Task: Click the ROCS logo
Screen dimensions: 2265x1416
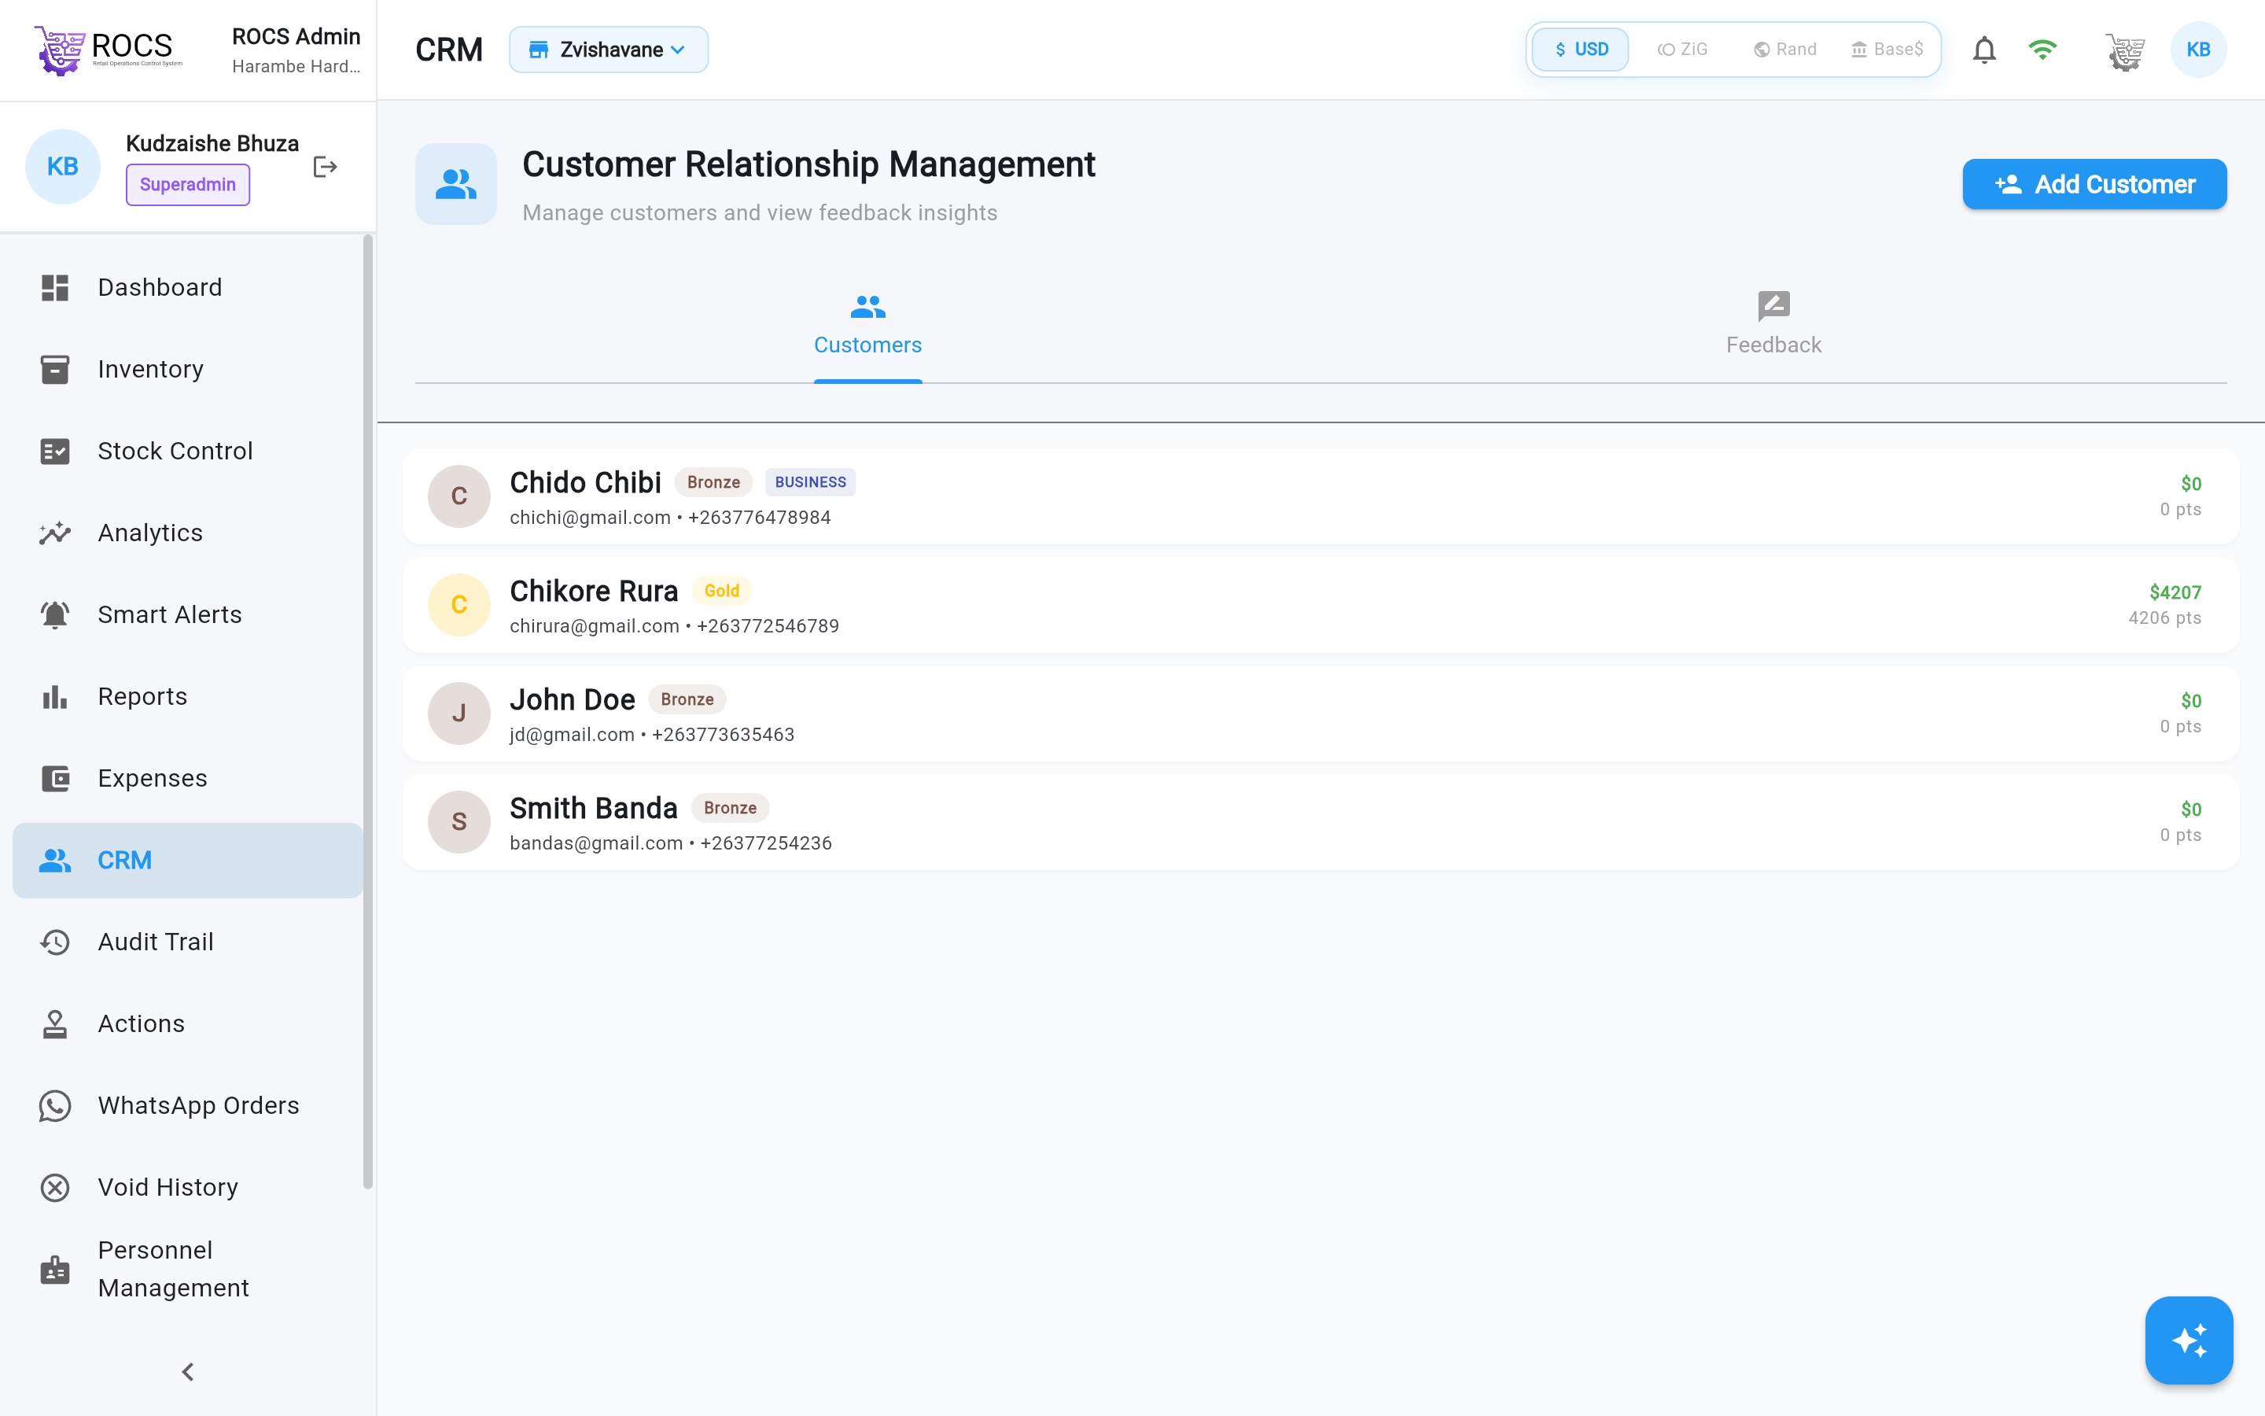Action: 108,49
